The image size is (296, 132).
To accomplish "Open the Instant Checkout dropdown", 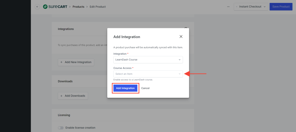I will [251, 7].
